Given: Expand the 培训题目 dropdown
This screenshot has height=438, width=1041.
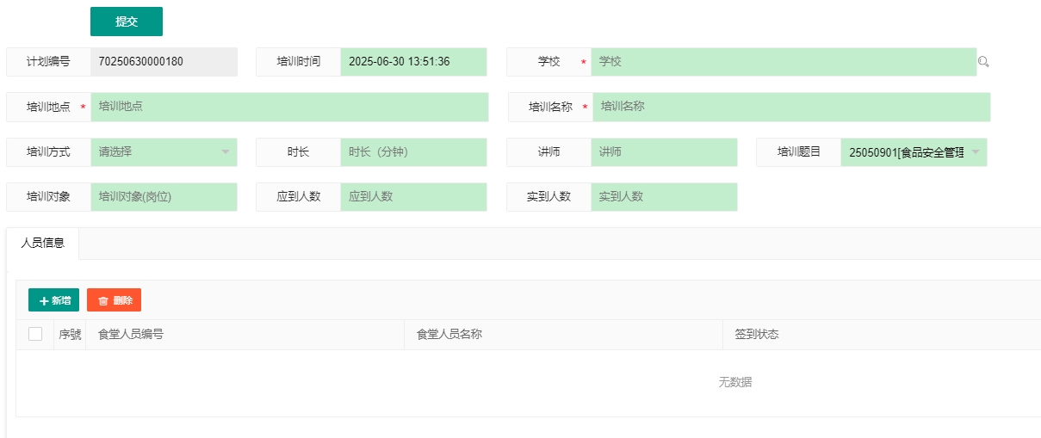Looking at the screenshot, I should [x=914, y=152].
